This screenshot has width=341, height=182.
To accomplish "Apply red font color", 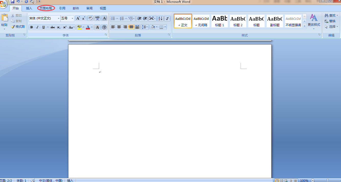I will (88, 27).
